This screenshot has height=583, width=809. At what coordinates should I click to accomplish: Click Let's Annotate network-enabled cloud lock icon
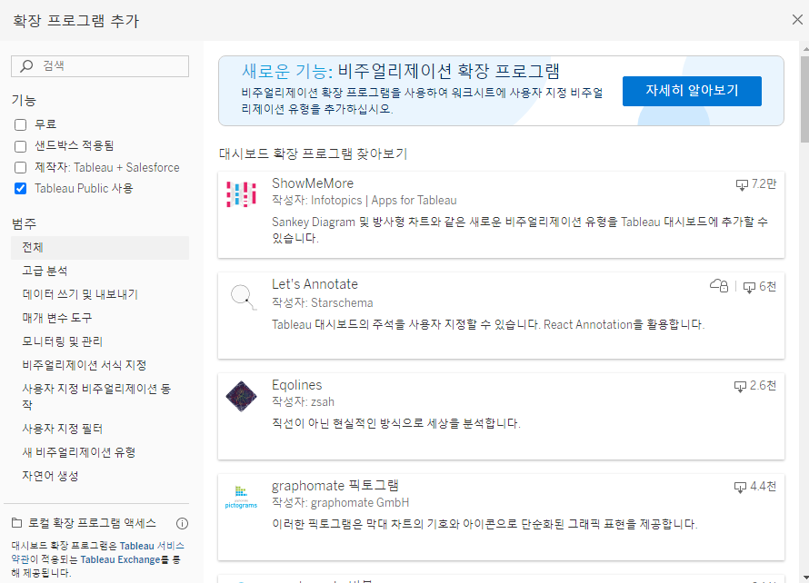click(x=719, y=285)
